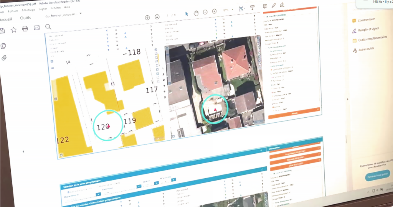Go to the next page arrow

coord(157,17)
